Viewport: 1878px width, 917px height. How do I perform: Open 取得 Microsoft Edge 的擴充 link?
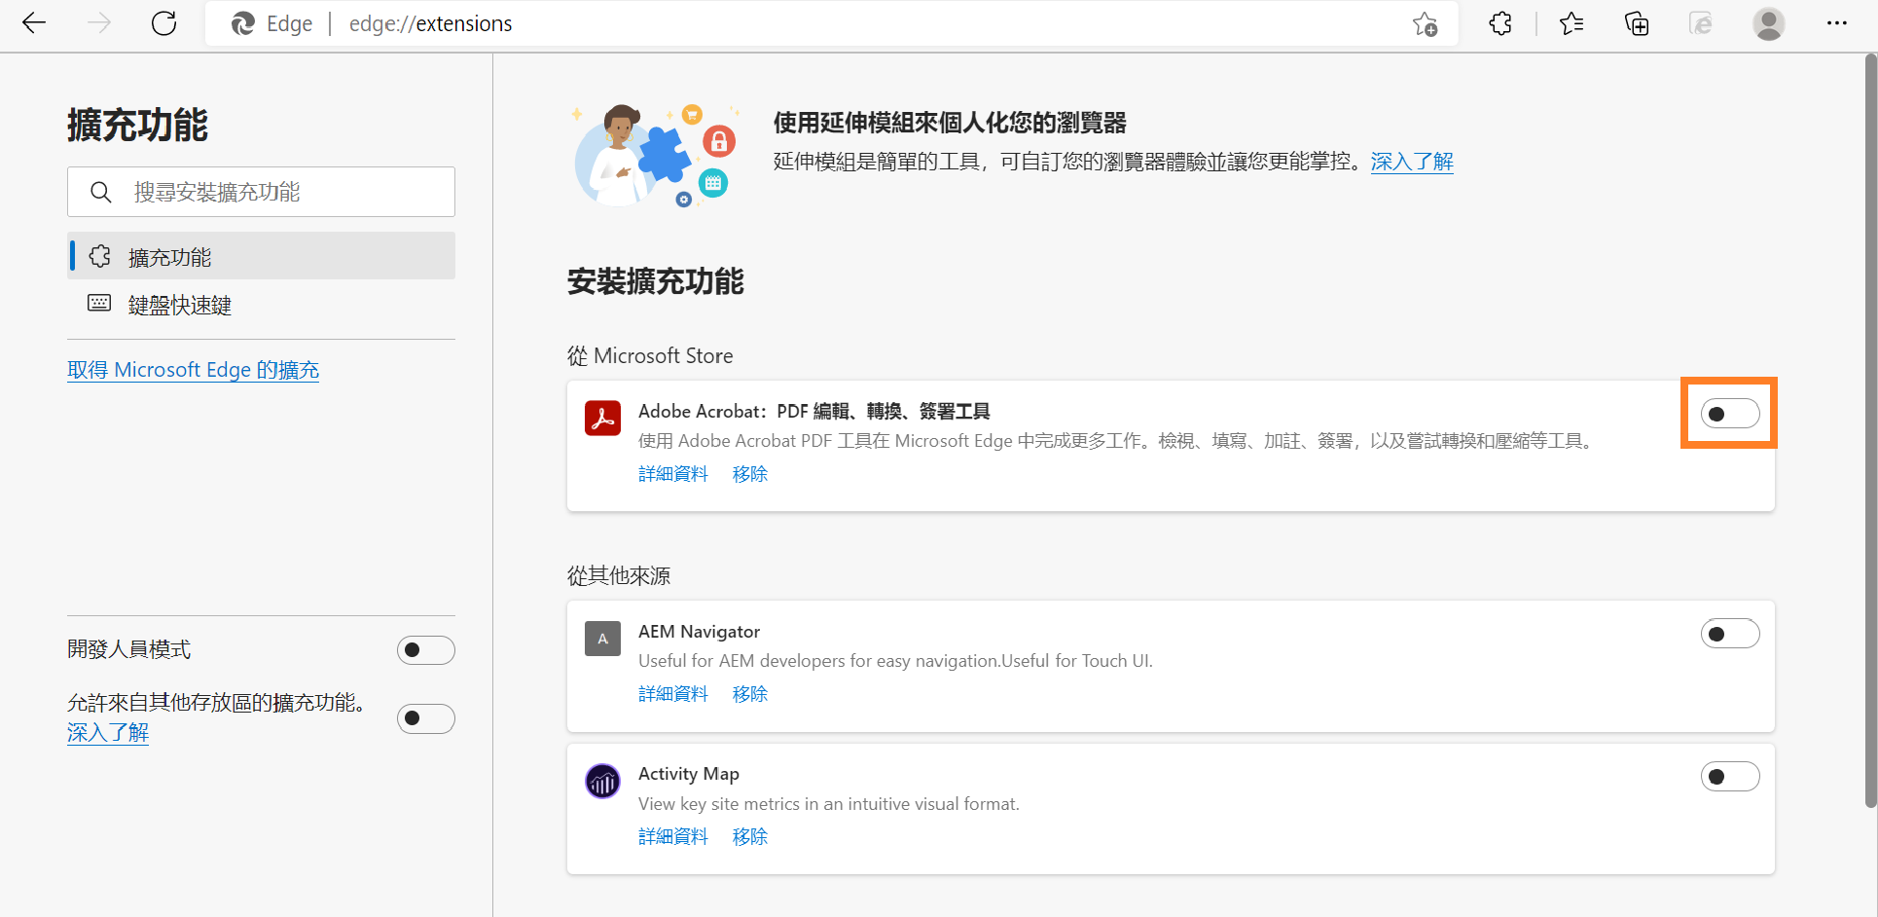click(193, 369)
